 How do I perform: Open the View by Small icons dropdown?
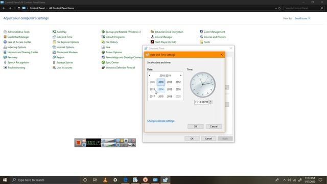(302, 18)
